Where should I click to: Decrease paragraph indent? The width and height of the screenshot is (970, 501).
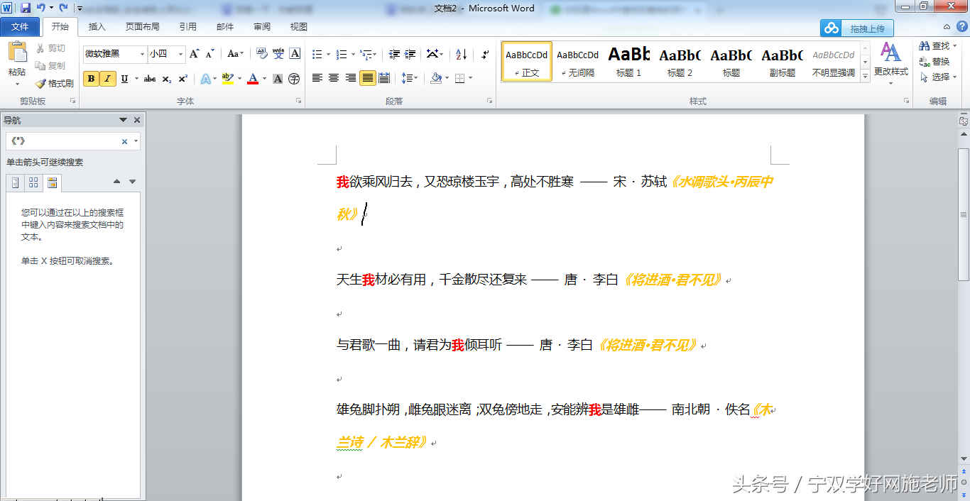(x=394, y=54)
